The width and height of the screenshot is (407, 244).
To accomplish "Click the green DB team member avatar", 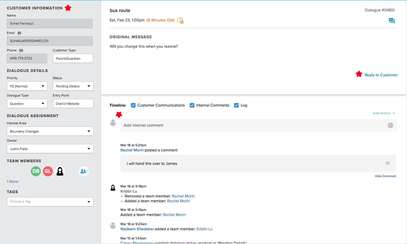I will pyautogui.click(x=36, y=171).
